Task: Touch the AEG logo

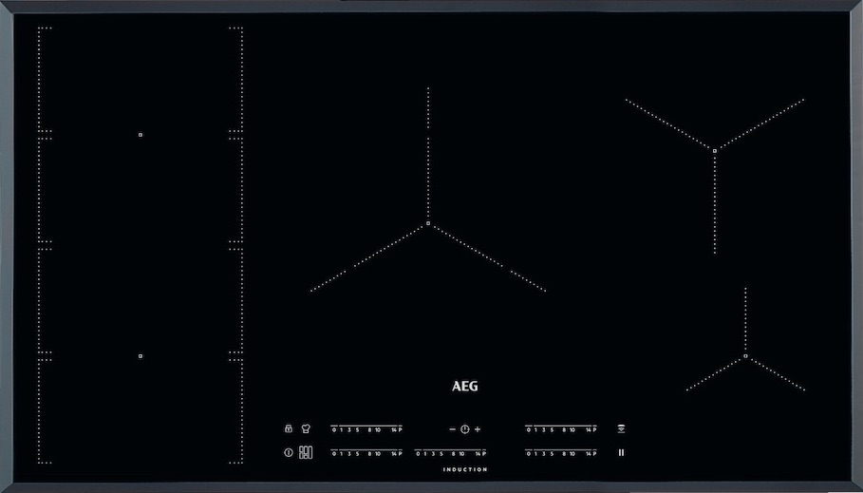Action: tap(464, 387)
